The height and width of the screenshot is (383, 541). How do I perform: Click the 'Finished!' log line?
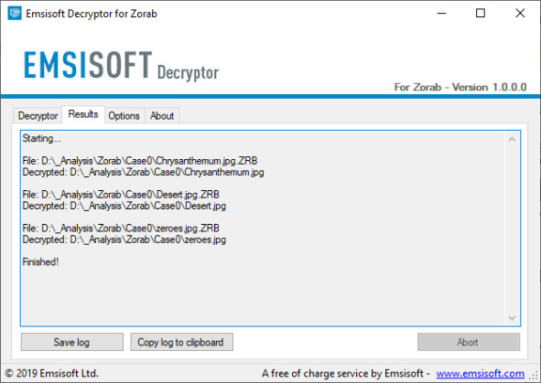tap(40, 261)
